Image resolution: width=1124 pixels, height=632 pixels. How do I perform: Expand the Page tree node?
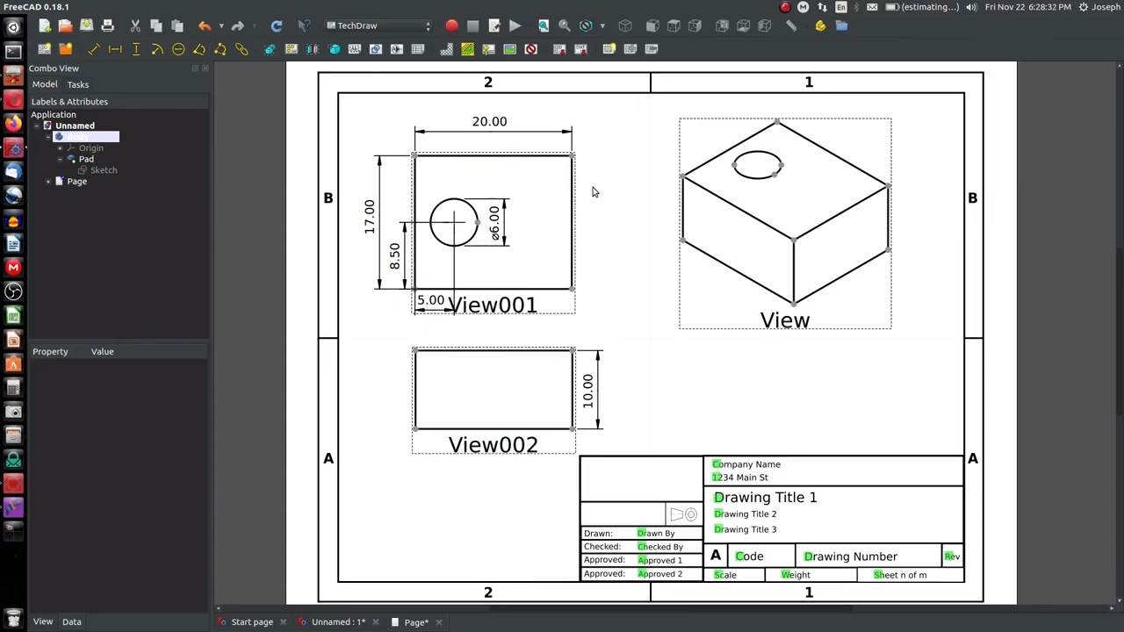pyautogui.click(x=48, y=182)
